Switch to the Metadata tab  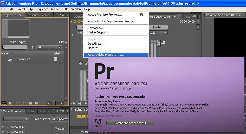[x=187, y=16]
